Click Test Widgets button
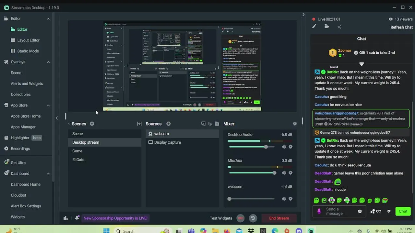 [x=221, y=218]
